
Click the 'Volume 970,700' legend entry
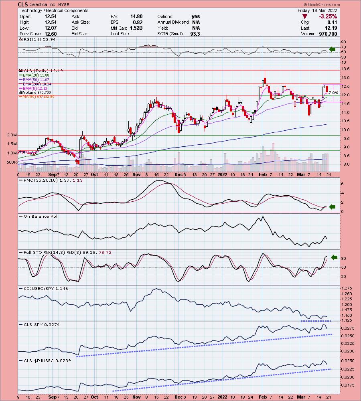tap(35, 92)
